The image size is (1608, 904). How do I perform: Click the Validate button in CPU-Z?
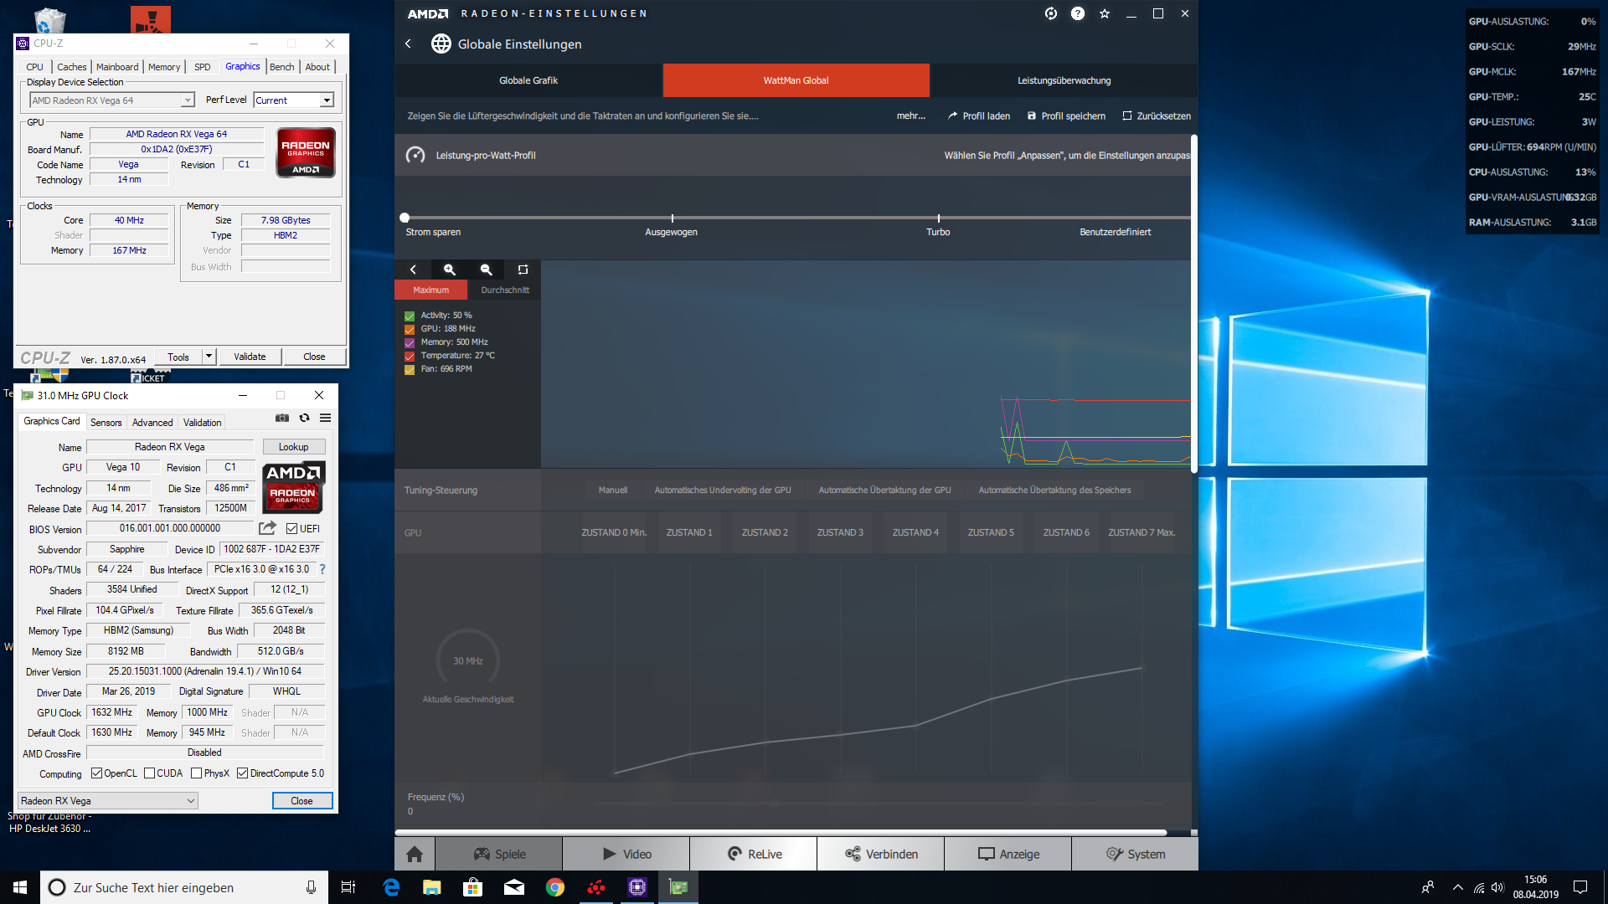click(250, 357)
